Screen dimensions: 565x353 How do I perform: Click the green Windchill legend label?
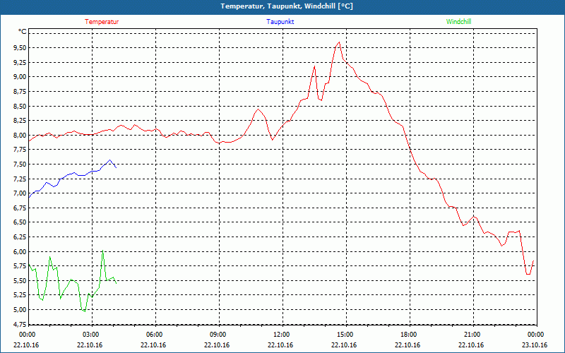click(458, 22)
